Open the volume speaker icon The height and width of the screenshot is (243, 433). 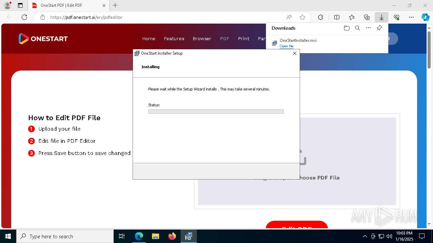389,236
